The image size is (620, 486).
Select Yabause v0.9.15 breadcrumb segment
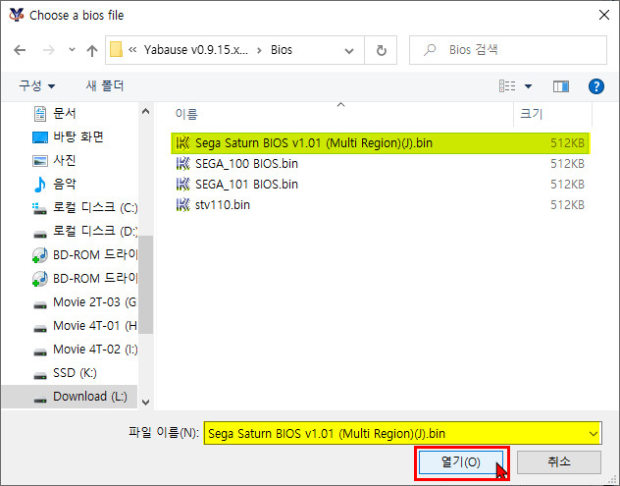pos(196,50)
